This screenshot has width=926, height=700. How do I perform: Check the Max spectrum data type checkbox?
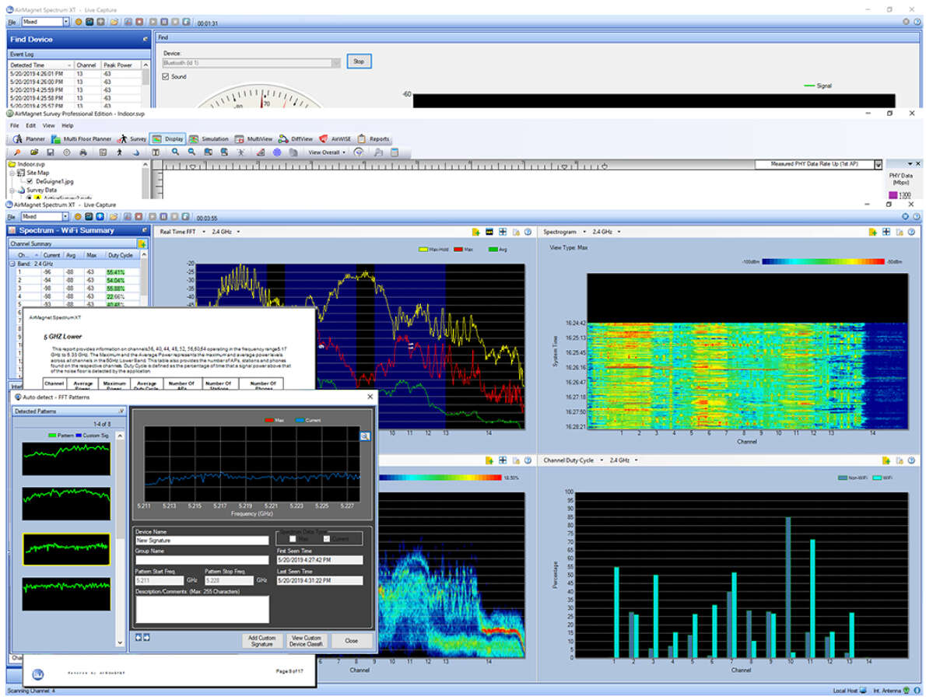(x=293, y=539)
